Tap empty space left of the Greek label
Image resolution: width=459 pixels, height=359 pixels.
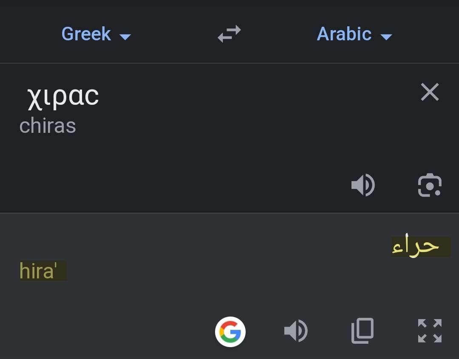(25, 34)
